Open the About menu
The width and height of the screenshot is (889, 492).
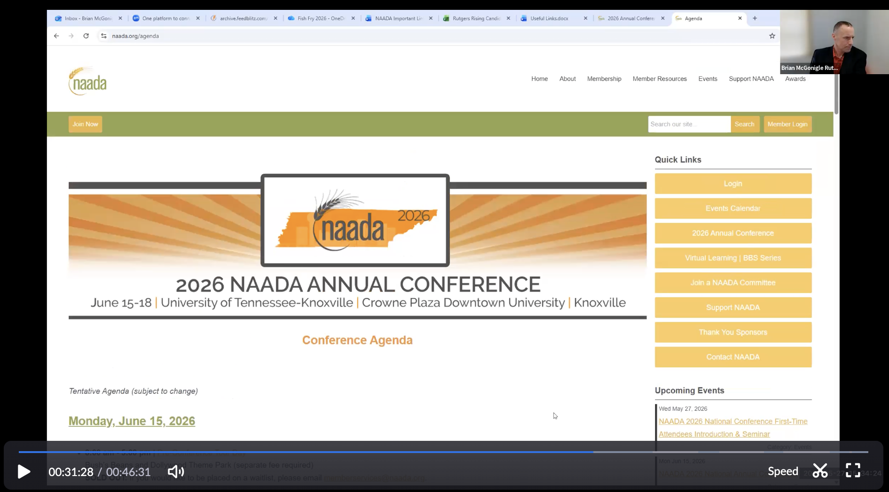pos(567,79)
